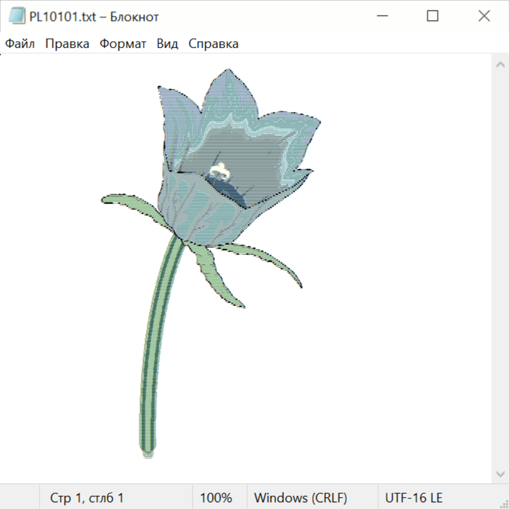Image resolution: width=509 pixels, height=509 pixels.
Task: Click the scroll up arrow
Action: 500,64
